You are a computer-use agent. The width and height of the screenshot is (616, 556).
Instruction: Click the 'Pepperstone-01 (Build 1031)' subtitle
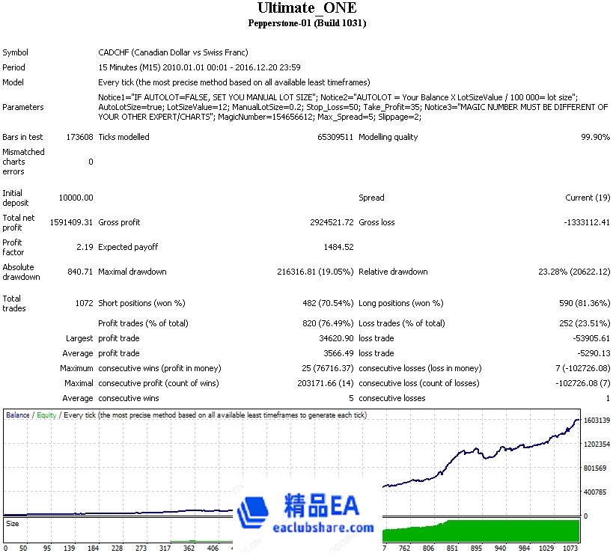pyautogui.click(x=307, y=23)
